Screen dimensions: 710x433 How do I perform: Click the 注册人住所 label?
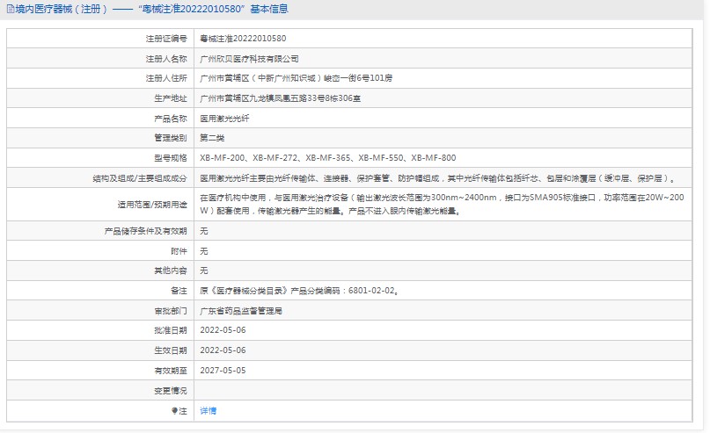pyautogui.click(x=166, y=78)
